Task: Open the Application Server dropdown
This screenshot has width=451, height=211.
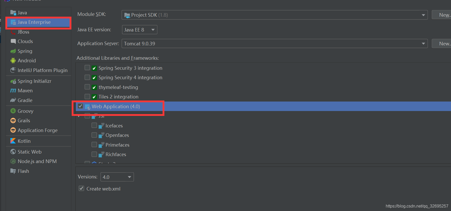Action: pos(275,44)
